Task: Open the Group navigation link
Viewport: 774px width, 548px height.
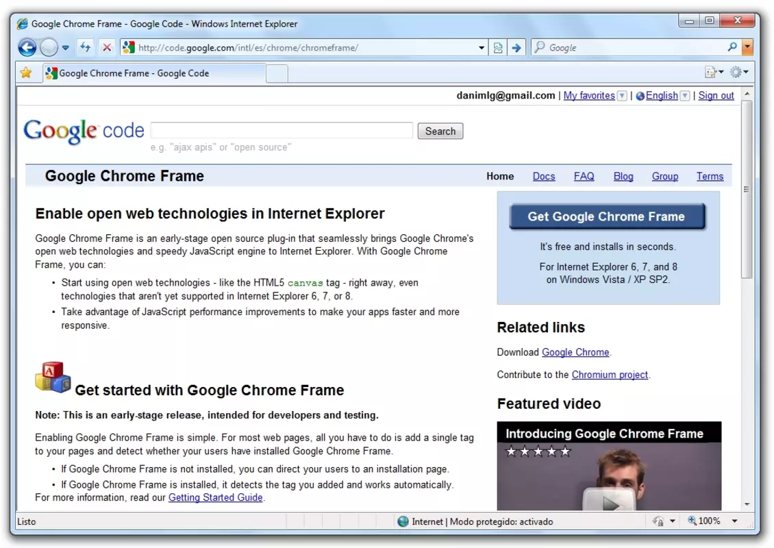Action: pyautogui.click(x=665, y=176)
